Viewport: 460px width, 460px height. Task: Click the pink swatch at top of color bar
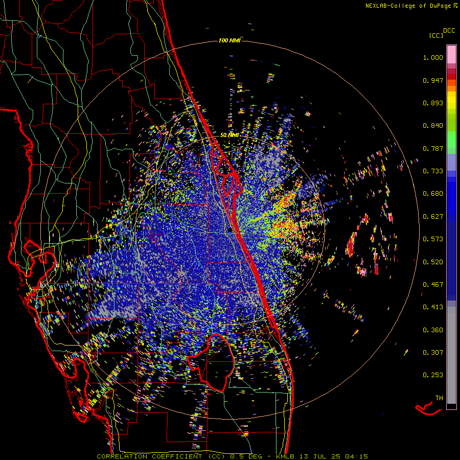pyautogui.click(x=451, y=55)
